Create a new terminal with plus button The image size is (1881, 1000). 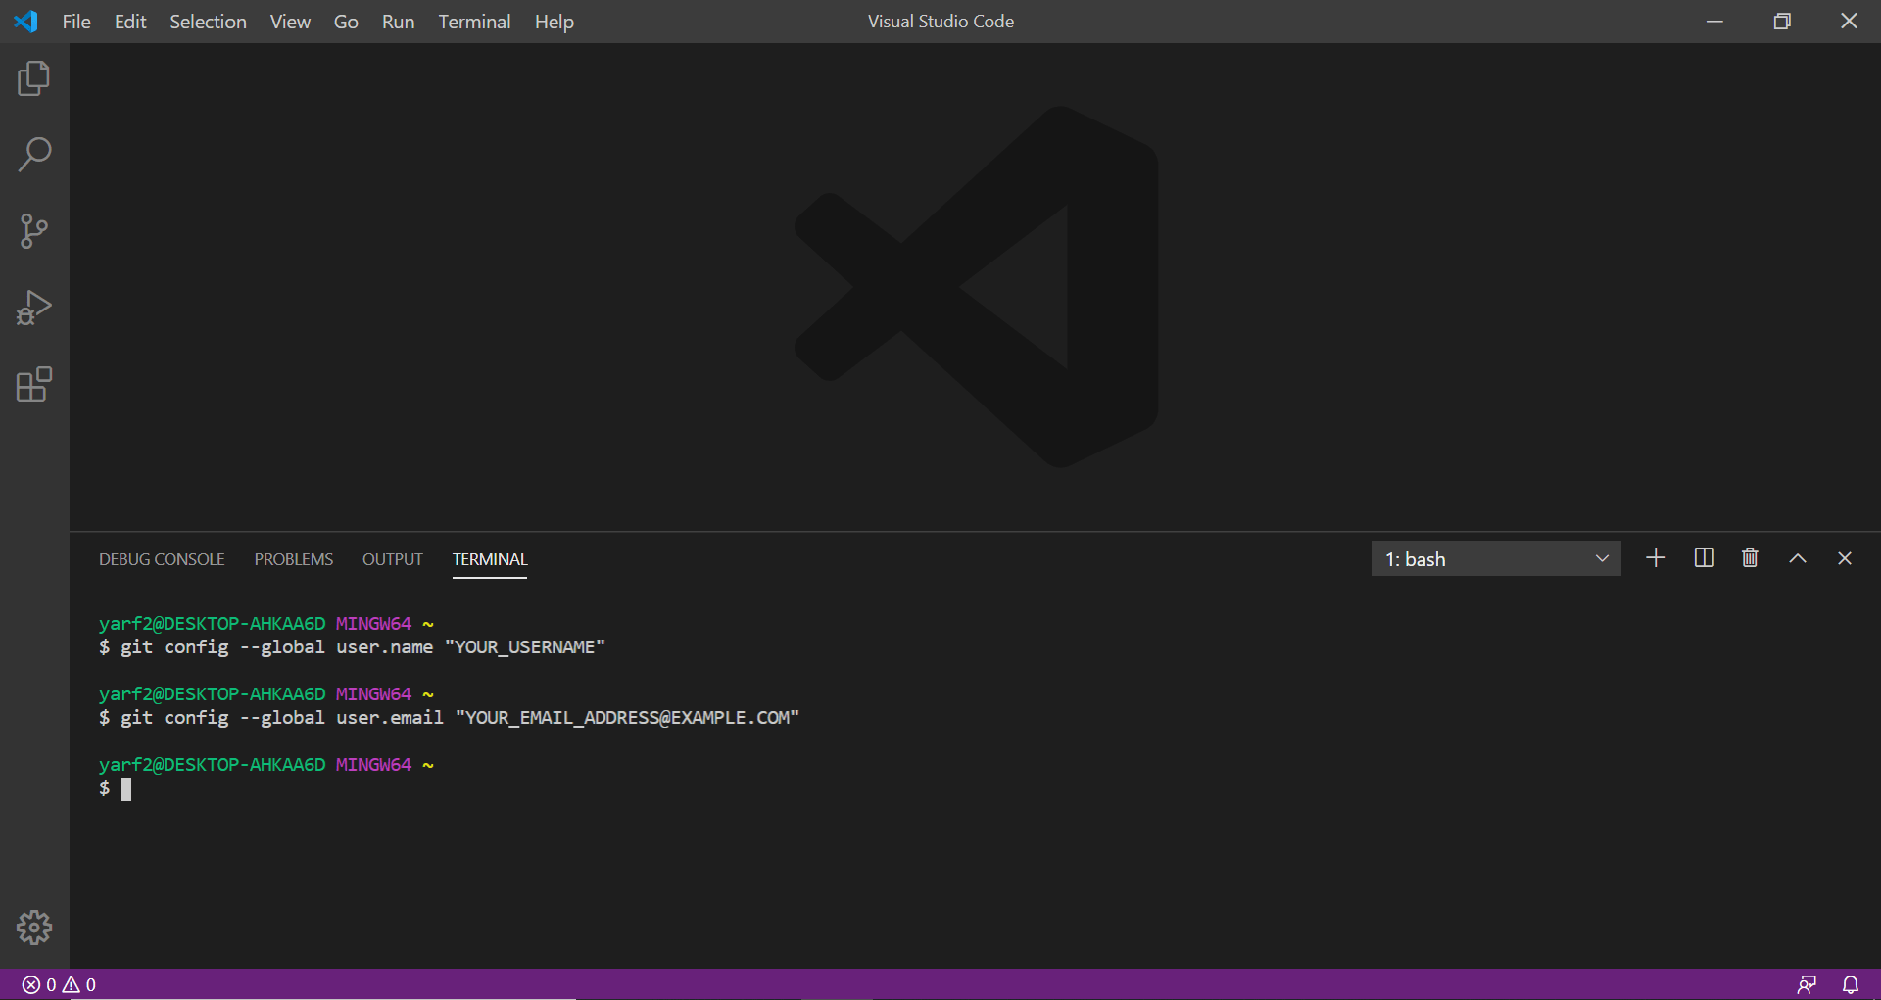coord(1656,558)
